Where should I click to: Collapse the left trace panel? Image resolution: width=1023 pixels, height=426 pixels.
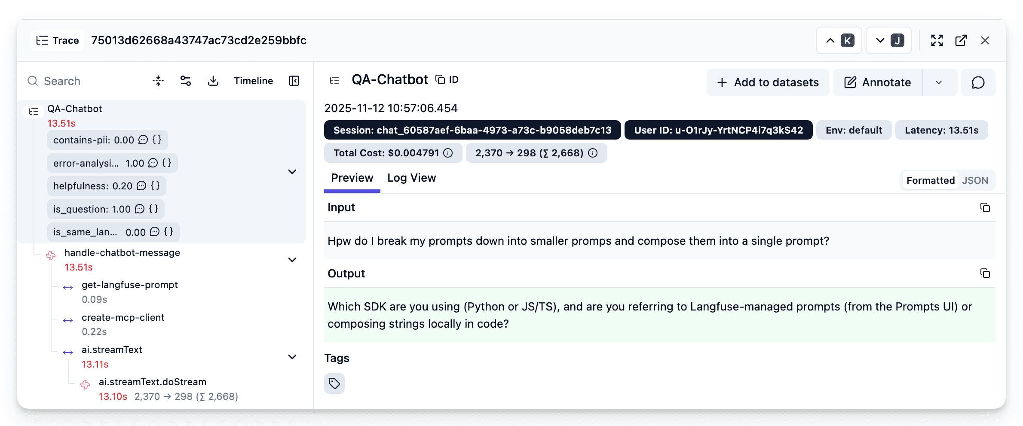click(x=294, y=81)
